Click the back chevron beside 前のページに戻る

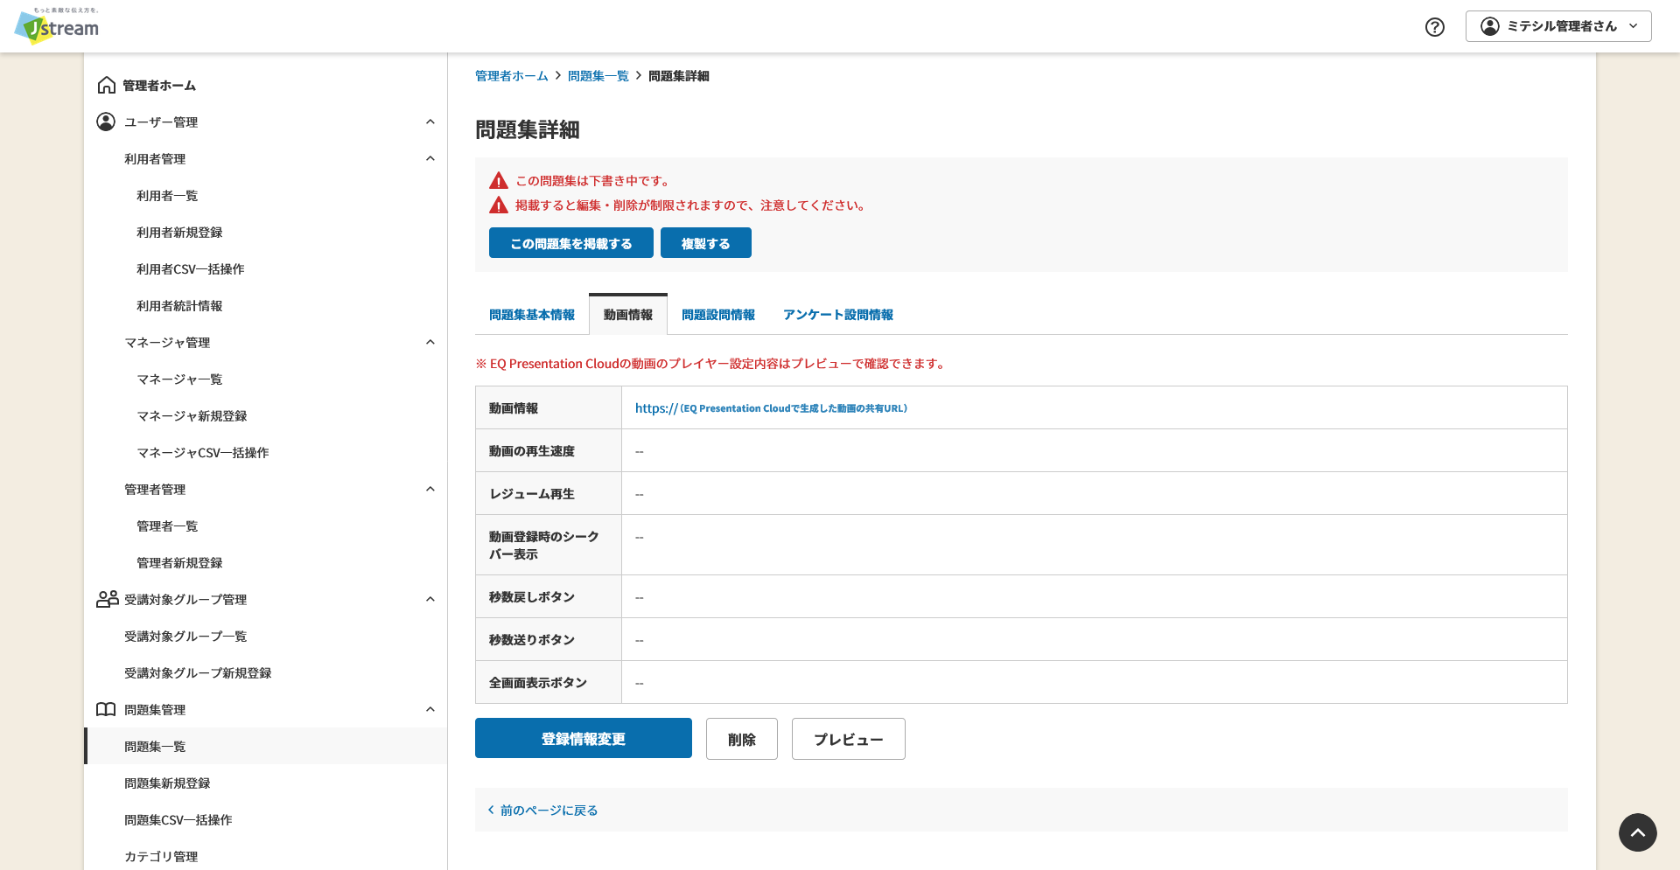pyautogui.click(x=491, y=810)
